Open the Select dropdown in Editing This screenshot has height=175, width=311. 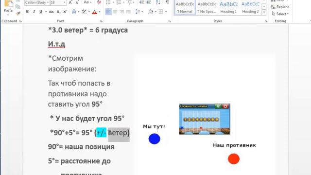point(280,14)
